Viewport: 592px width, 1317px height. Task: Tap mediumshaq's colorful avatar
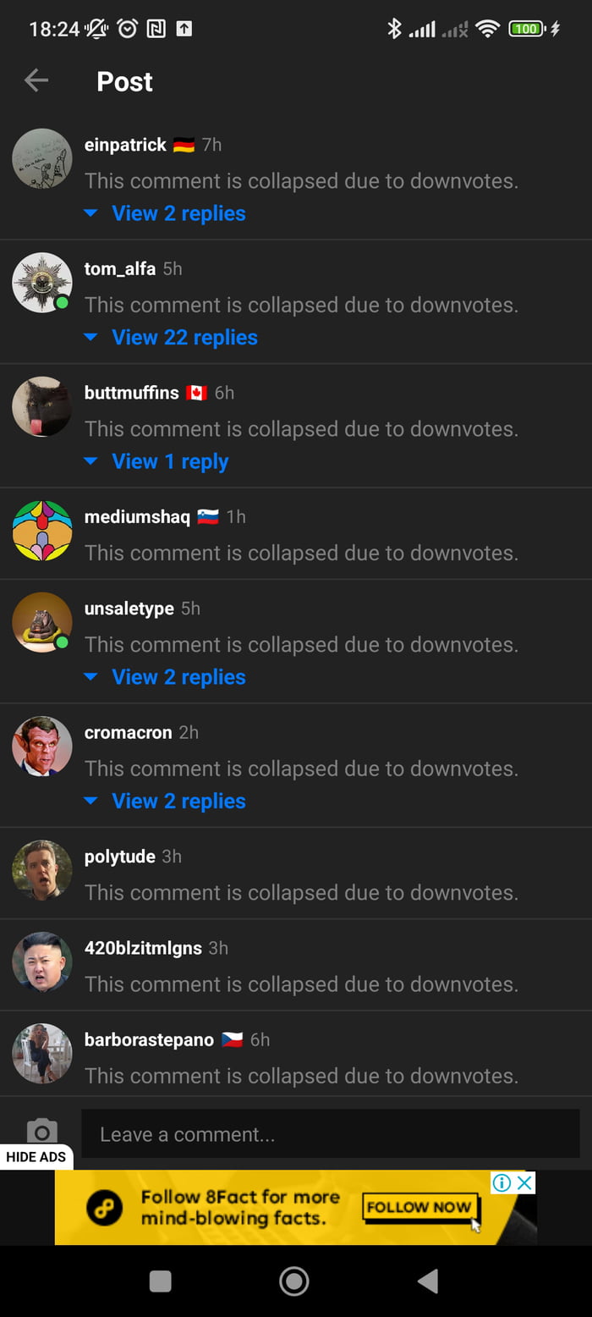click(42, 531)
